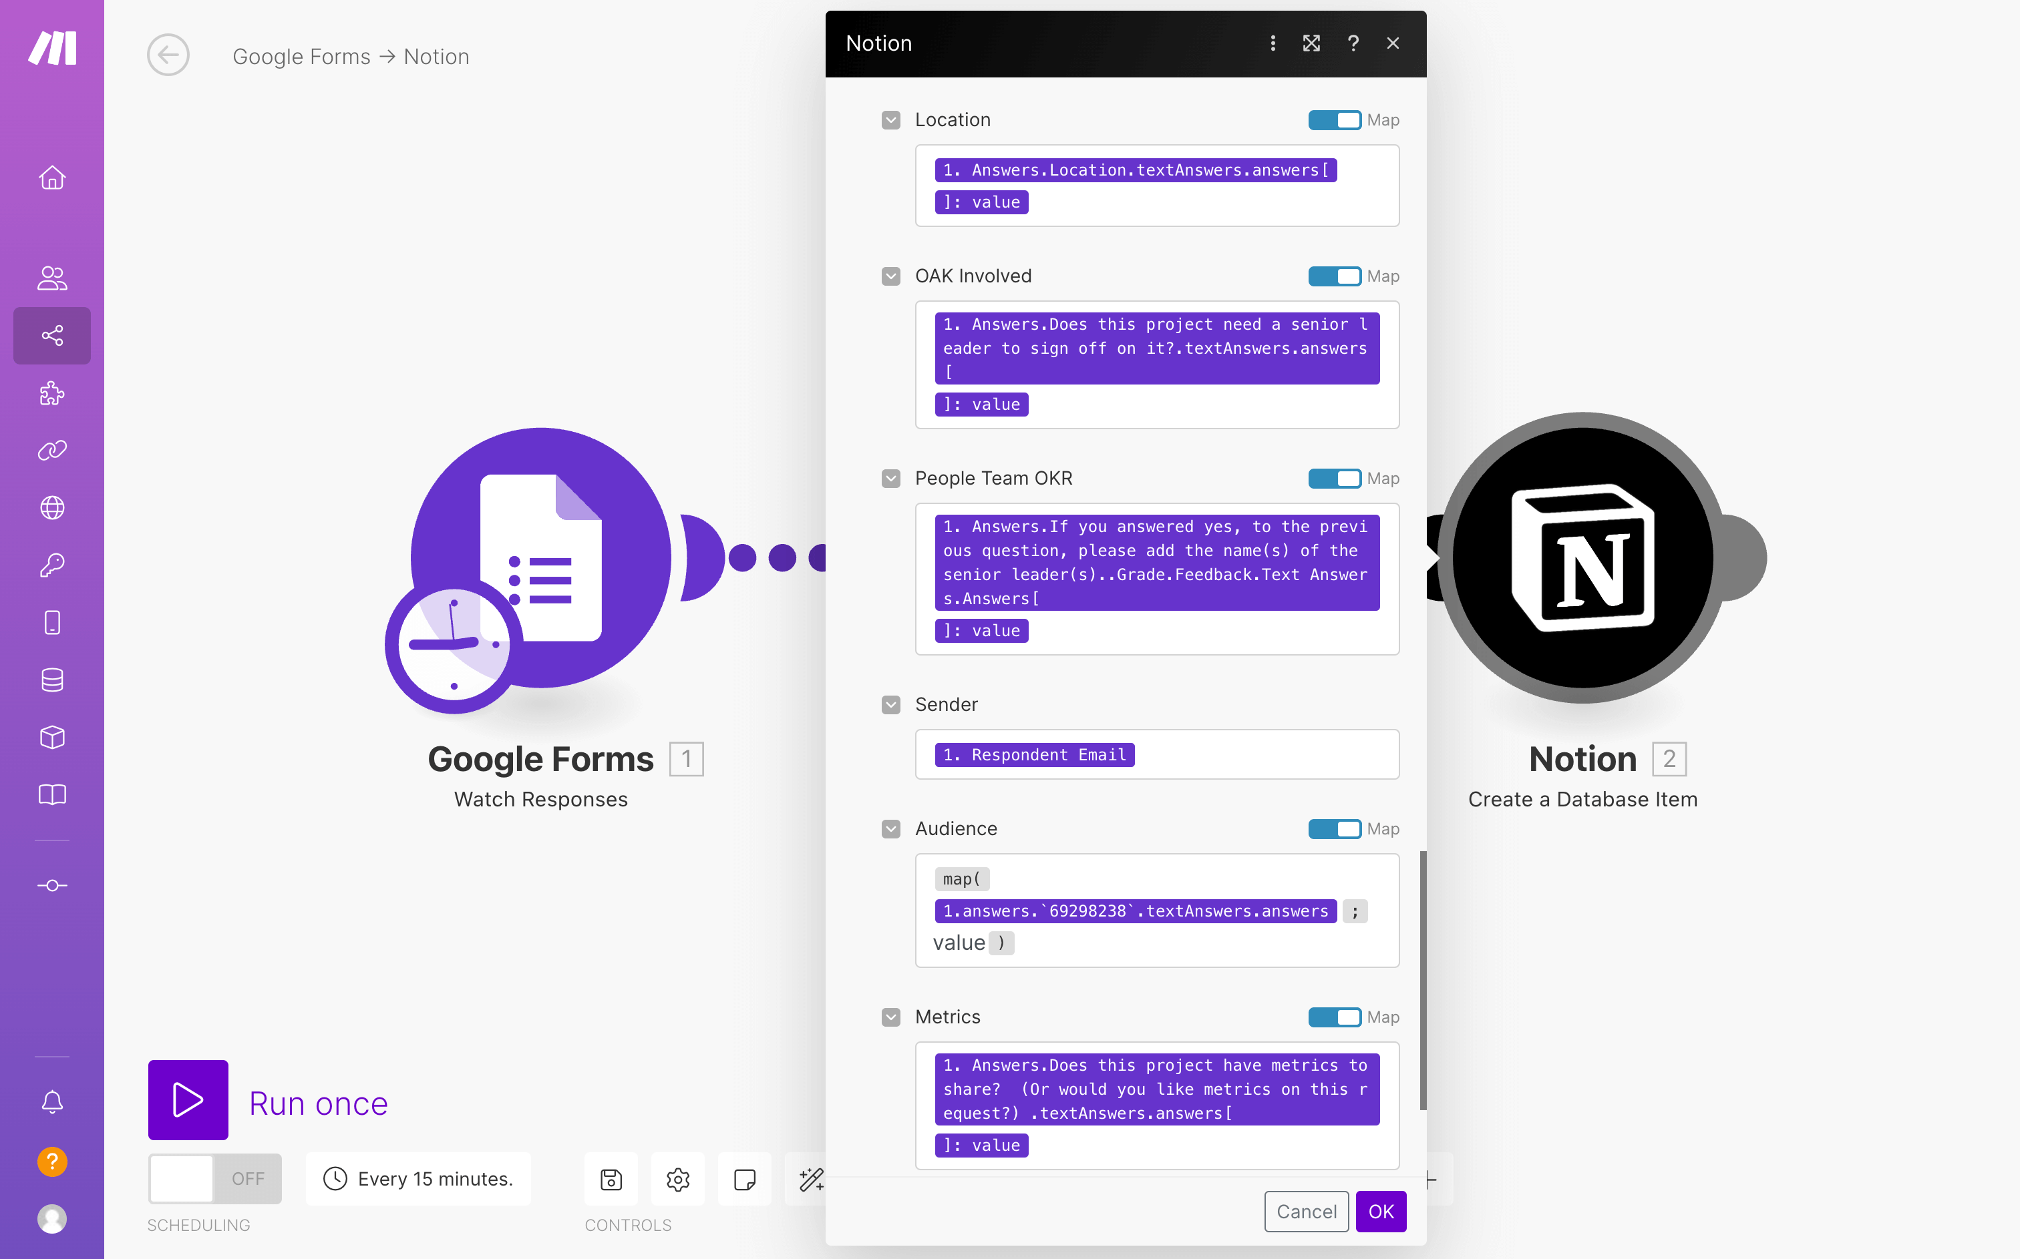The image size is (2020, 1259).
Task: Toggle the Location Map switch
Action: tap(1335, 120)
